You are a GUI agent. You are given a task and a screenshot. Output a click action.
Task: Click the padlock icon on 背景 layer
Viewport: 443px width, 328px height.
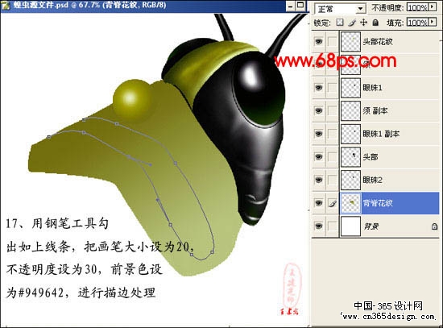tap(434, 226)
